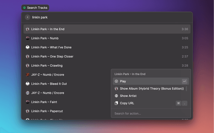This screenshot has width=214, height=133.
Task: Click the Linkin Park – Papercut track
Action: click(67, 111)
